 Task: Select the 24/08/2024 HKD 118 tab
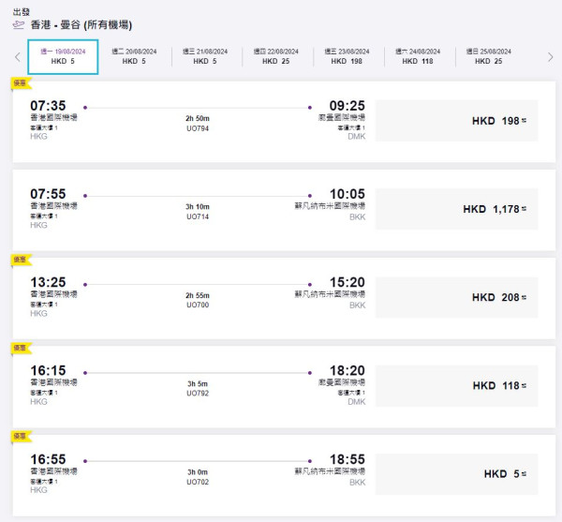[418, 56]
